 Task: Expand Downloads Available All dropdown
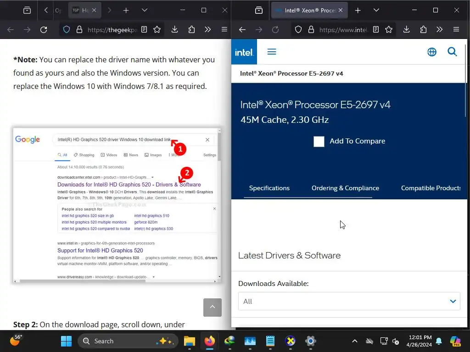point(349,301)
